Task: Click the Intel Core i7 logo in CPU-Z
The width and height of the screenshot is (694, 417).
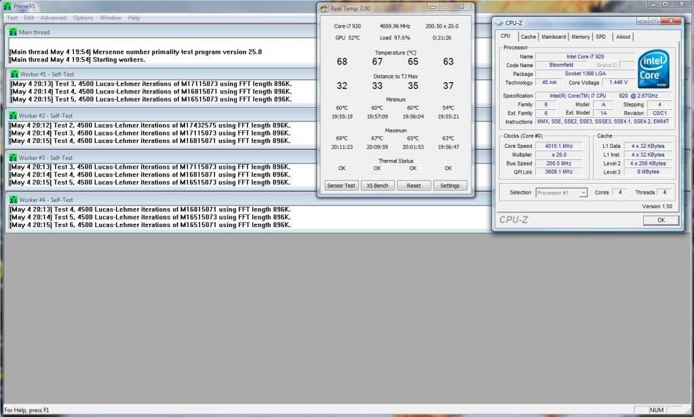Action: pos(653,69)
